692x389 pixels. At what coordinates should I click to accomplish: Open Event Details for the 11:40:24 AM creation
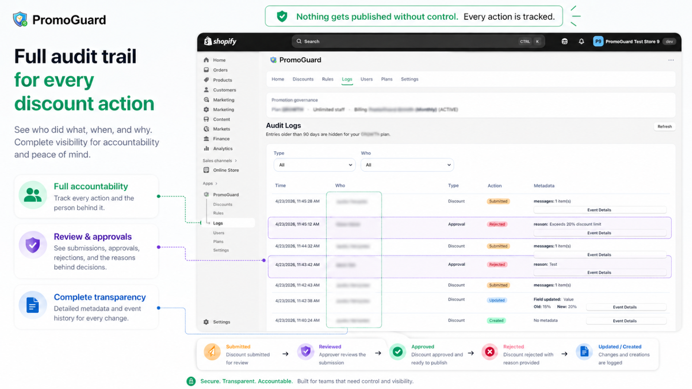pos(625,321)
